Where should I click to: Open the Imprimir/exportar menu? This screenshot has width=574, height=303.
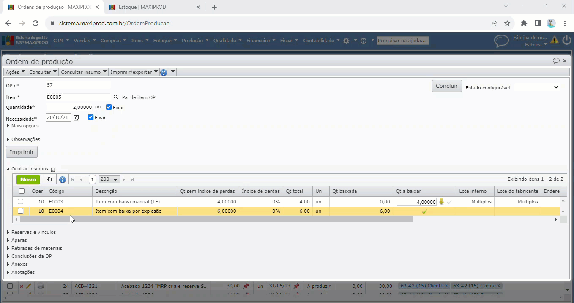click(x=134, y=72)
